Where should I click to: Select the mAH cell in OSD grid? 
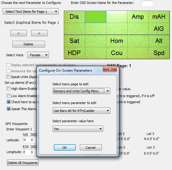159,17
